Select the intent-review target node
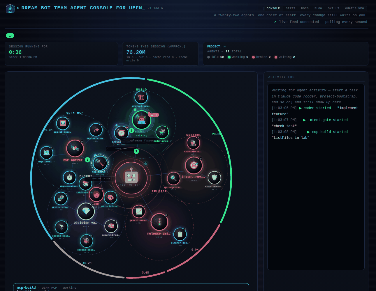 194,165
